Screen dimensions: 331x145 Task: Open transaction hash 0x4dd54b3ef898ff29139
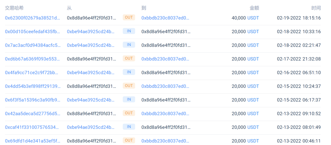(x=32, y=86)
